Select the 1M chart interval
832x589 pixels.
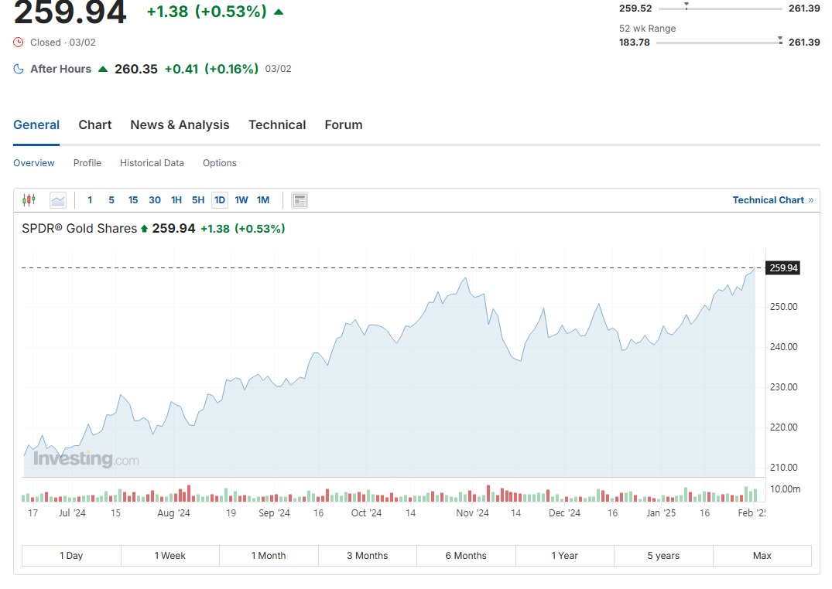tap(263, 200)
